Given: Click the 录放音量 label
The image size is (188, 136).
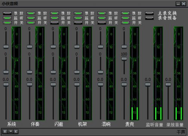Looking at the screenshot, I should (175, 125).
